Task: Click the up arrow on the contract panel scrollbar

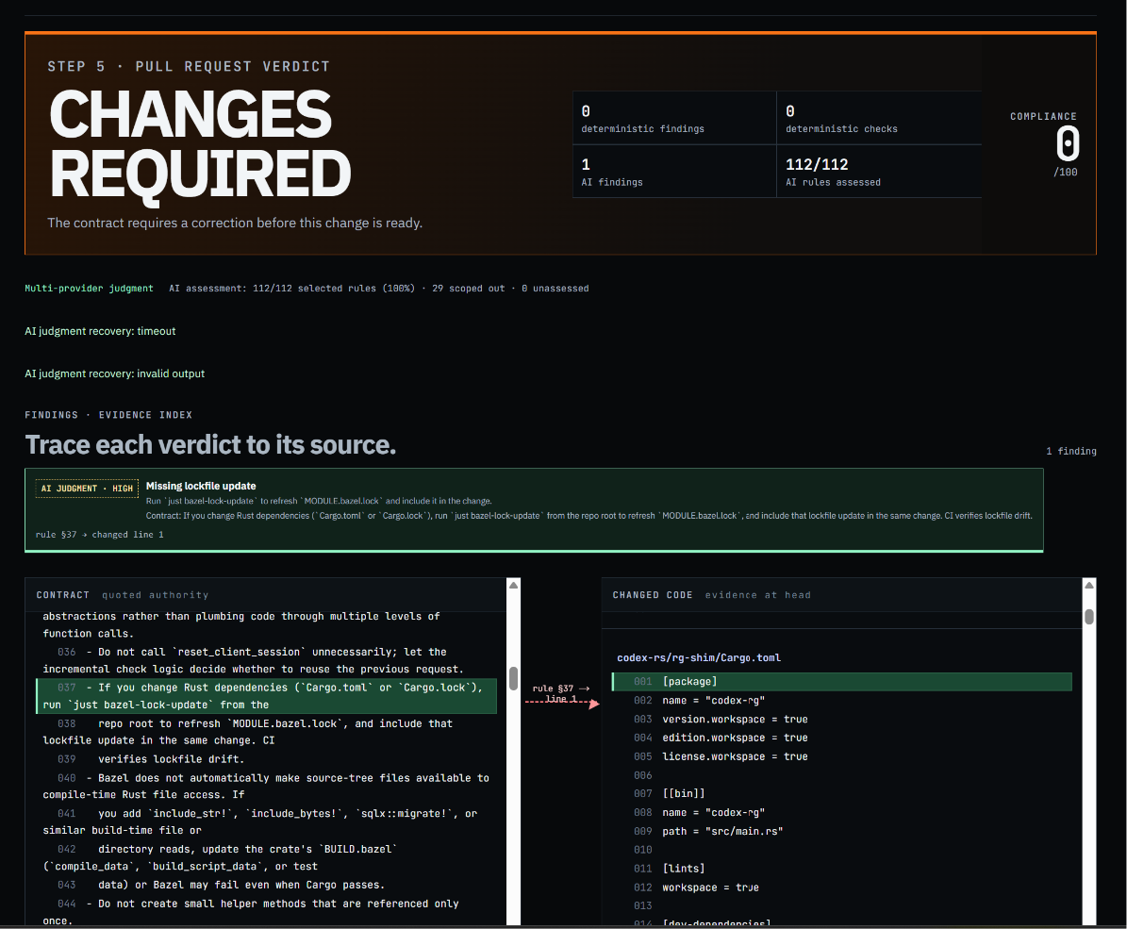Action: click(513, 586)
